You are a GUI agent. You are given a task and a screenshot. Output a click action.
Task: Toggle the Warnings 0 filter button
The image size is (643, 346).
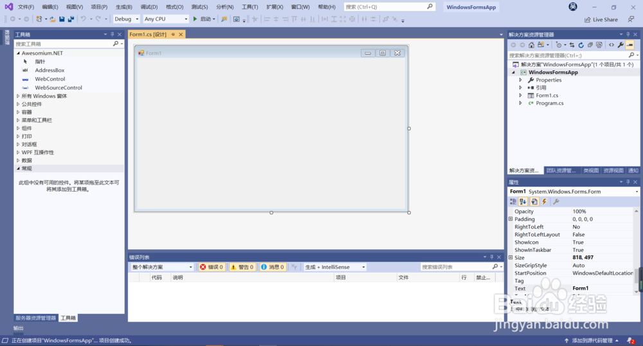click(x=242, y=267)
